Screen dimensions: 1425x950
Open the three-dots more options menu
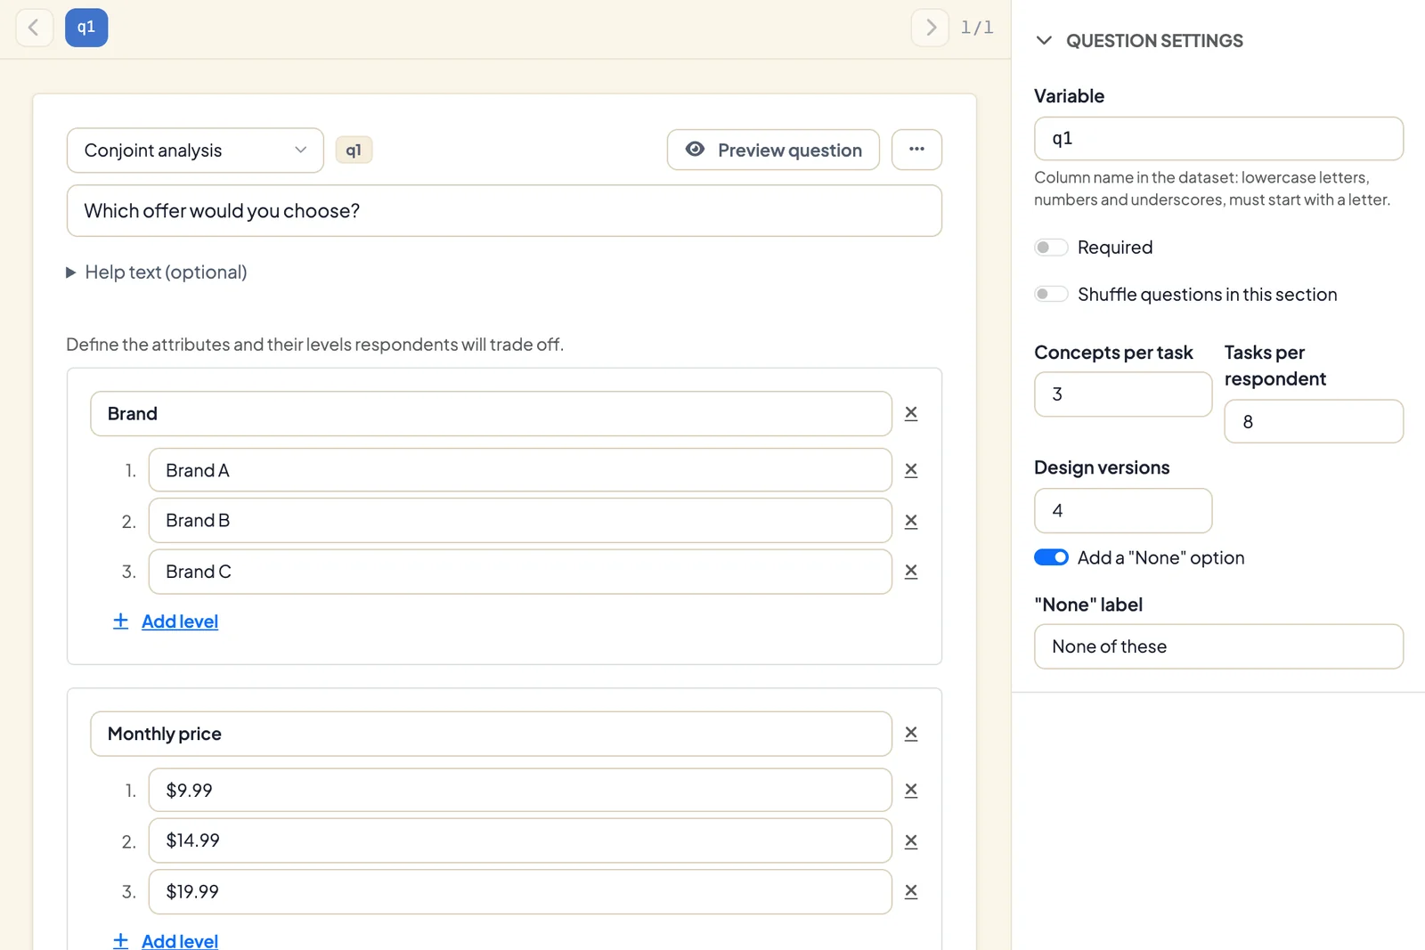(x=916, y=150)
